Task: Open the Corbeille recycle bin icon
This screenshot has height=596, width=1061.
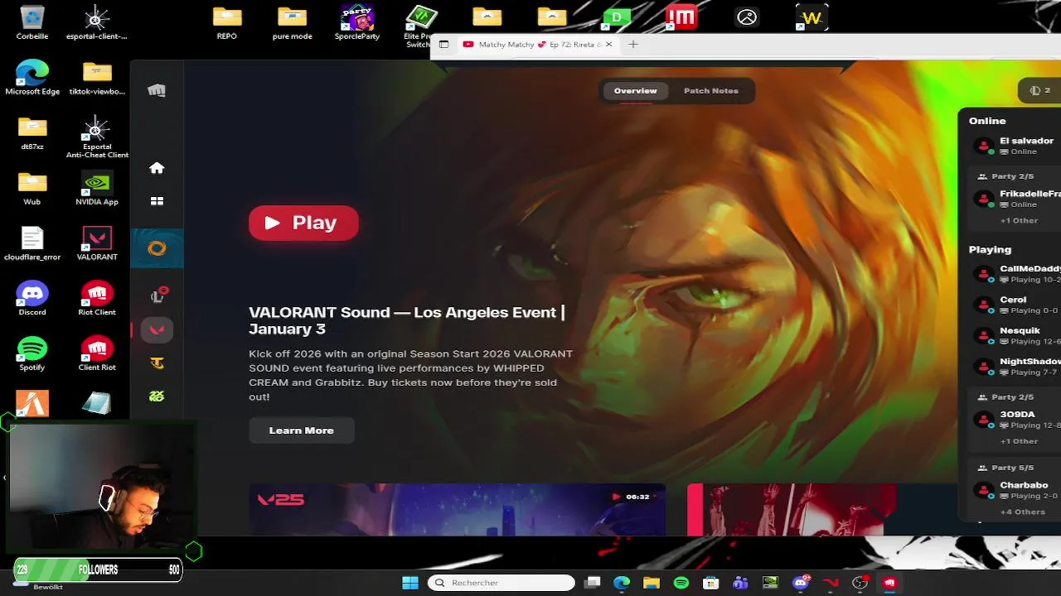Action: pyautogui.click(x=32, y=22)
